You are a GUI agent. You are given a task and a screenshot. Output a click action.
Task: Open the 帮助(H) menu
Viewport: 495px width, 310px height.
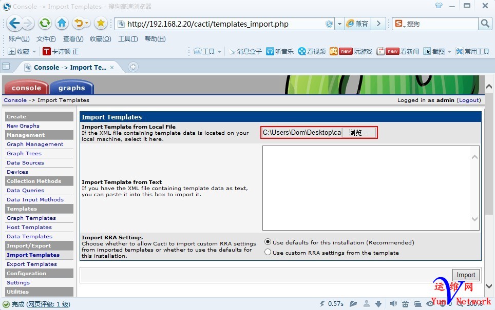155,39
